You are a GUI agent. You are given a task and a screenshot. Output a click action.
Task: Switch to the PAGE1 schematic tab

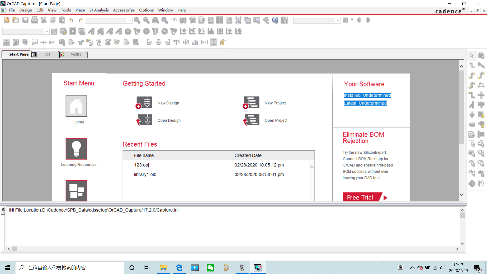tap(74, 55)
